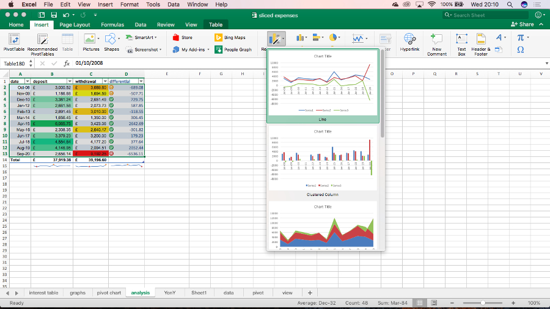Insert a Hyperlink
The height and width of the screenshot is (309, 550).
coord(409,43)
